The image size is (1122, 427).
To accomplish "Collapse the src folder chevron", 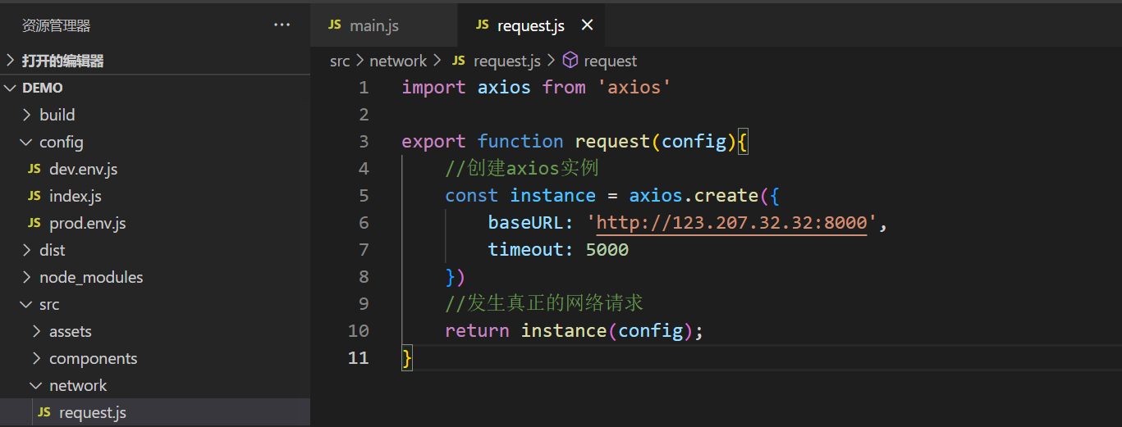I will (27, 304).
